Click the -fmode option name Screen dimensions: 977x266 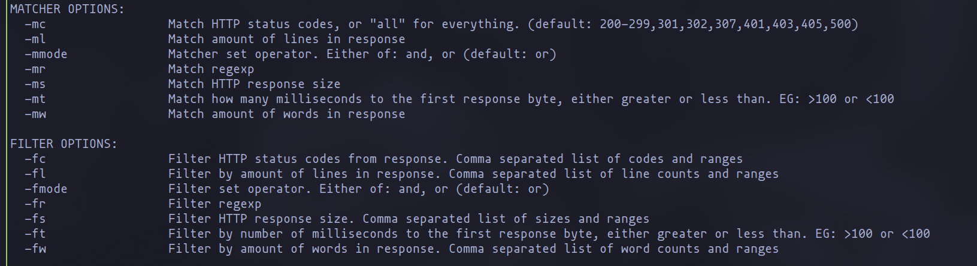pos(46,189)
